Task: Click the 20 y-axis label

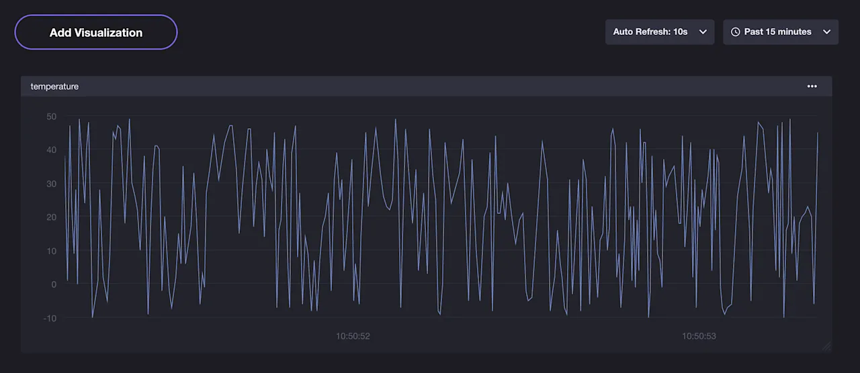Action: pyautogui.click(x=52, y=217)
